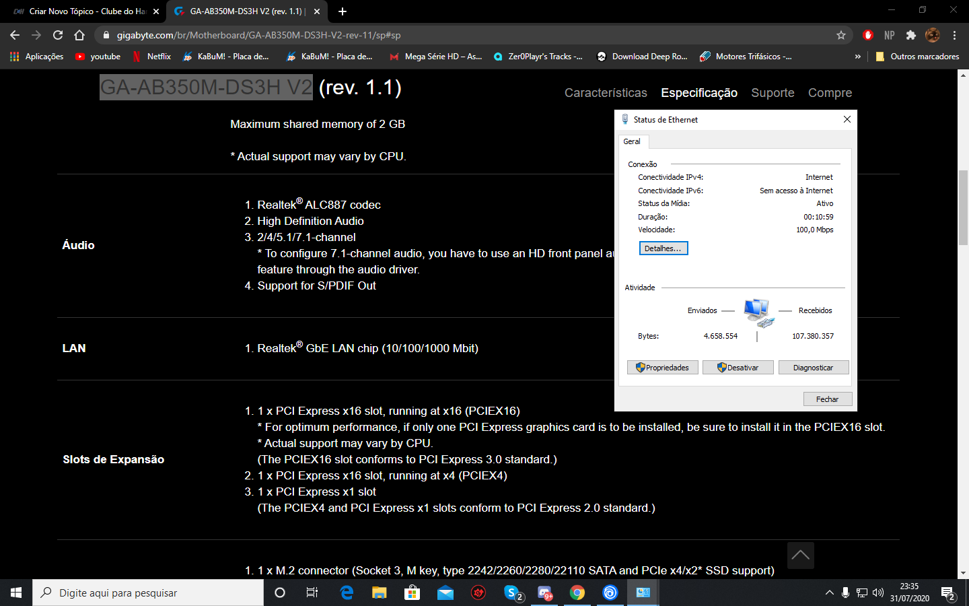Select the Geral tab in Ethernet status
Image resolution: width=969 pixels, height=606 pixels.
click(x=632, y=141)
